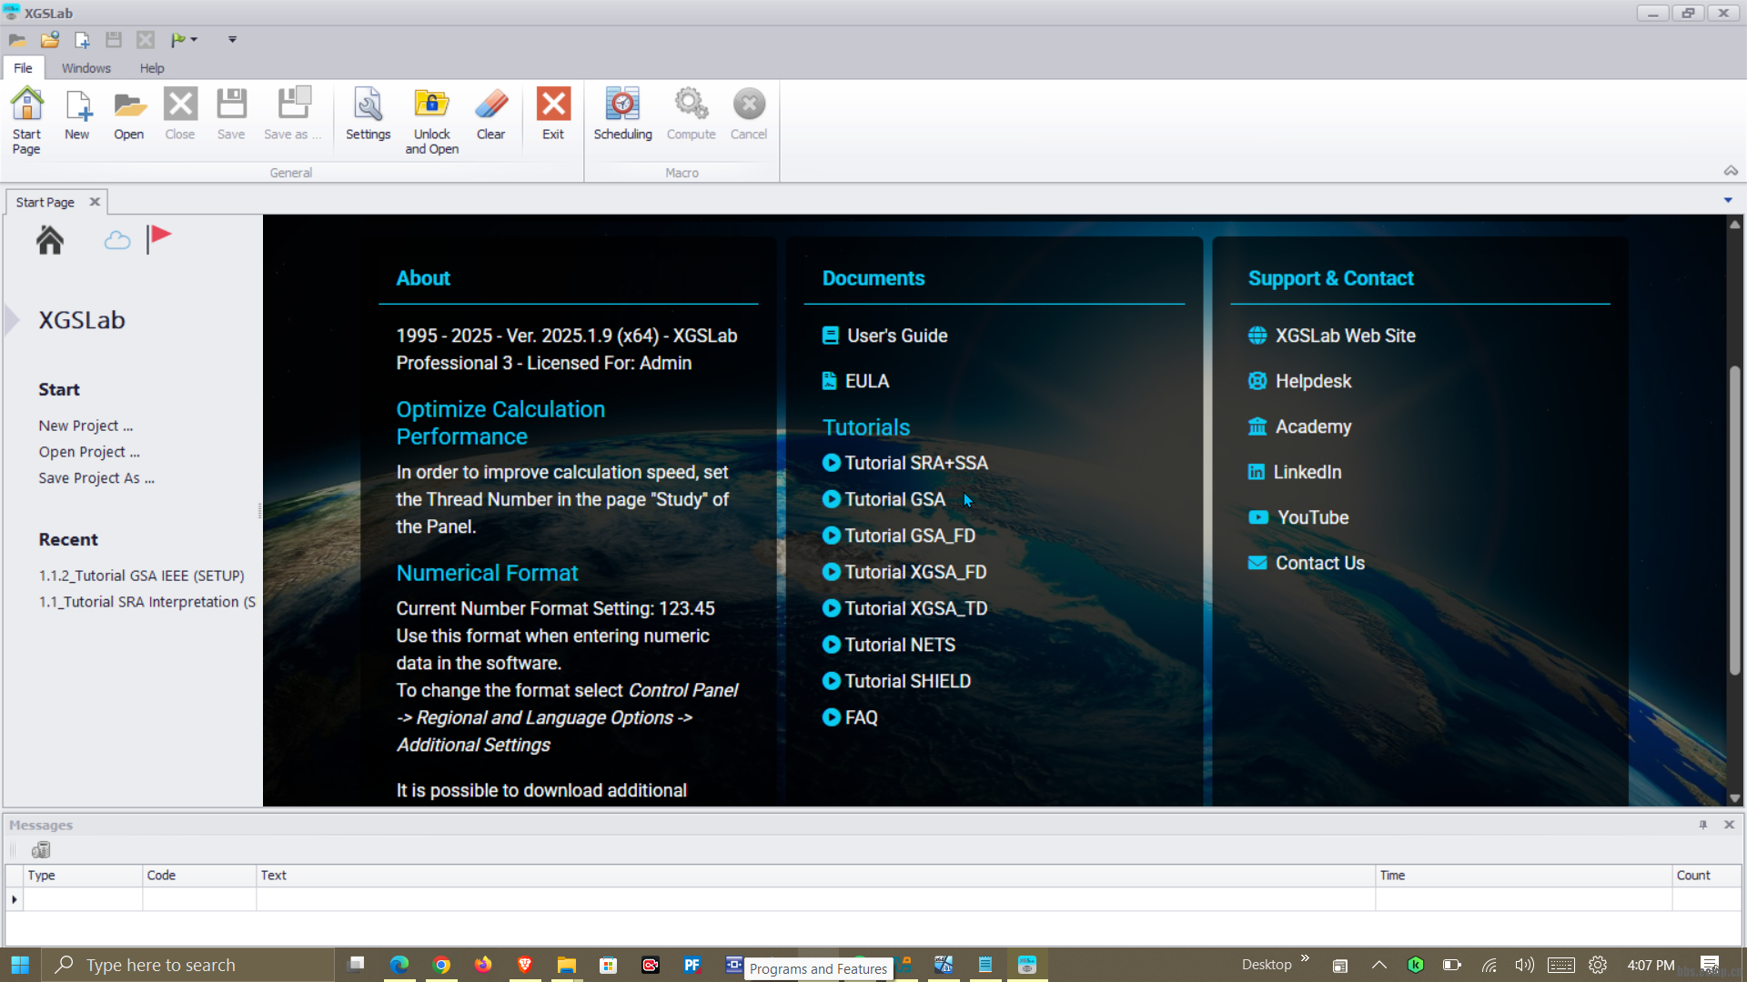This screenshot has height=982, width=1747.
Task: Open macro Scheduling tool
Action: pyautogui.click(x=623, y=114)
